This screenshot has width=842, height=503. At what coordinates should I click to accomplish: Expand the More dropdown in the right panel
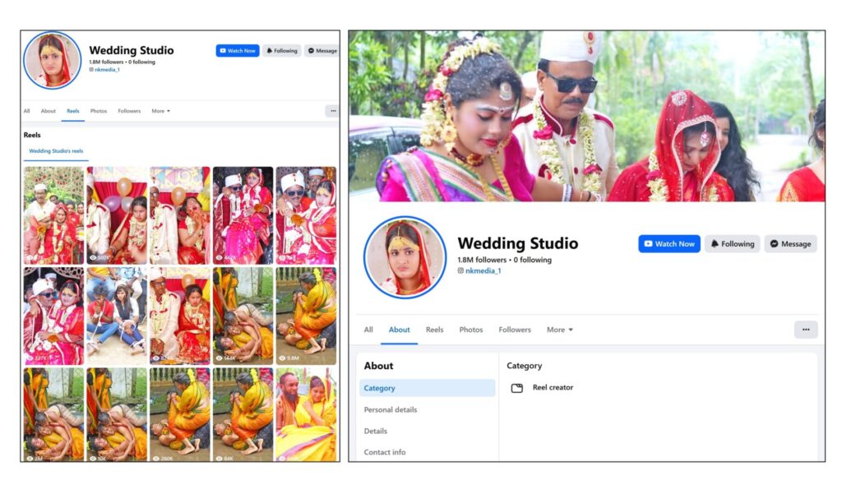tap(559, 330)
